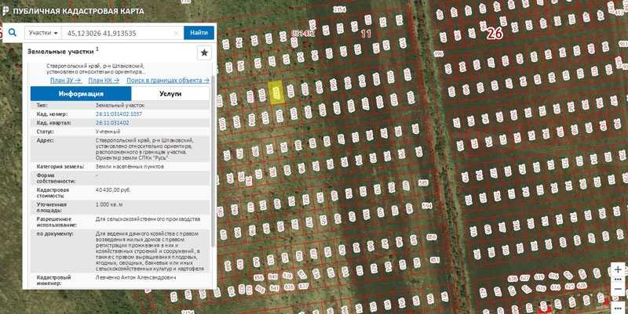Clear the search field with the X icon
The width and height of the screenshot is (628, 314).
tap(177, 34)
